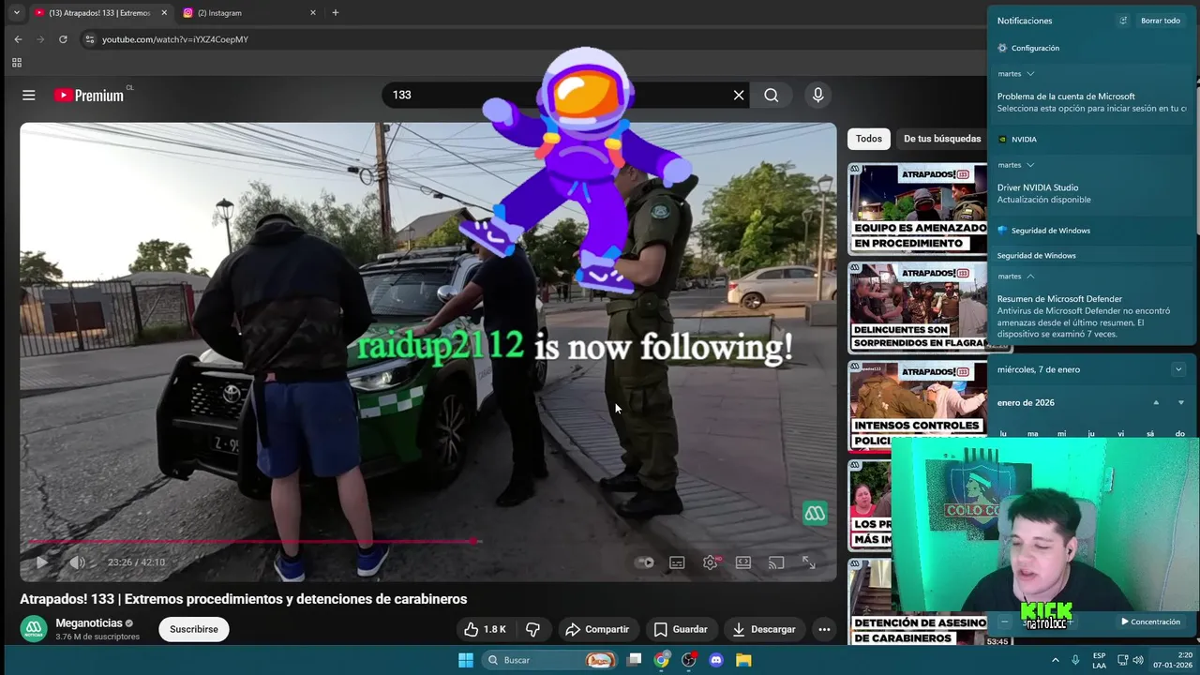Open Problema de la cuenta de Microsoft notification
1200x675 pixels.
pyautogui.click(x=1091, y=102)
